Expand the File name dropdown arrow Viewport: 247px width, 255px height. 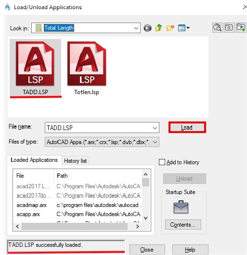coord(155,128)
